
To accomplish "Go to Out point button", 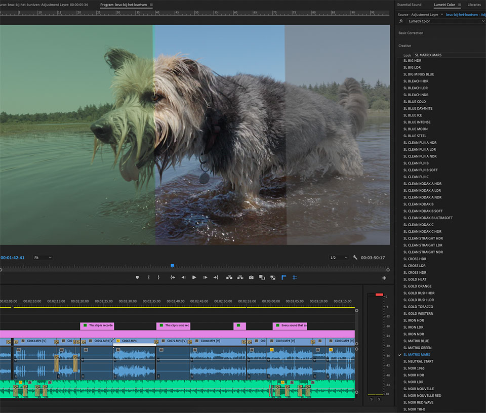I will point(216,277).
